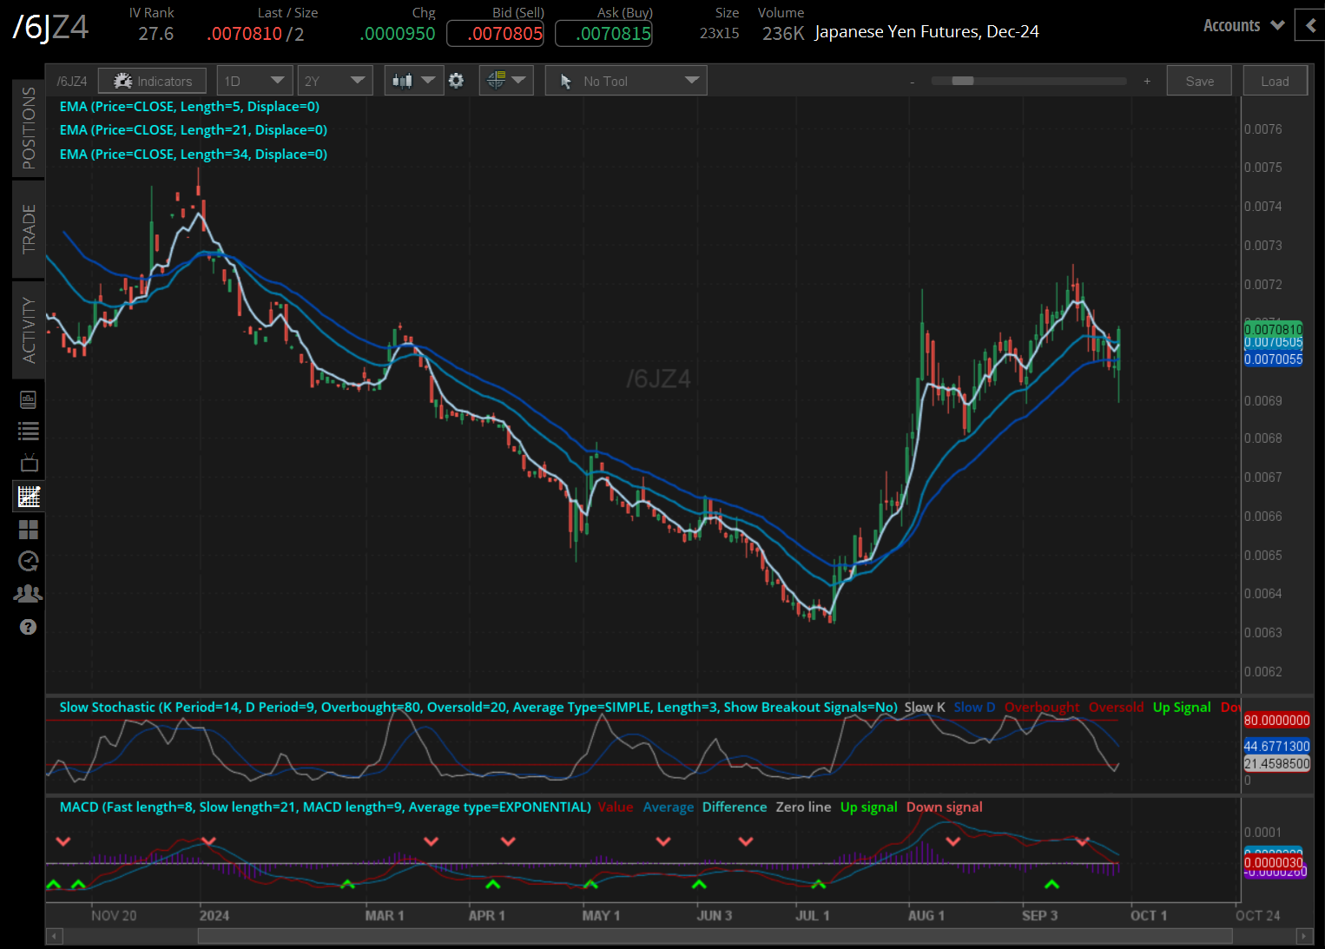Click the chart zoom slider handle

[x=962, y=81]
